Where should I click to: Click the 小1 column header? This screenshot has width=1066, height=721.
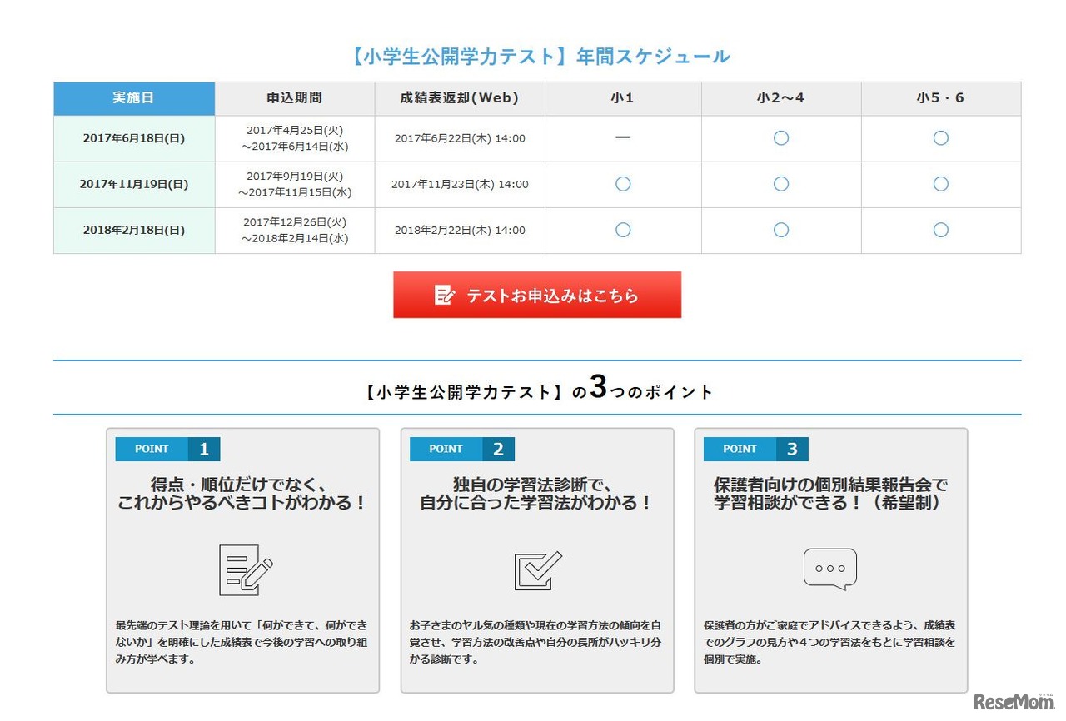point(621,97)
